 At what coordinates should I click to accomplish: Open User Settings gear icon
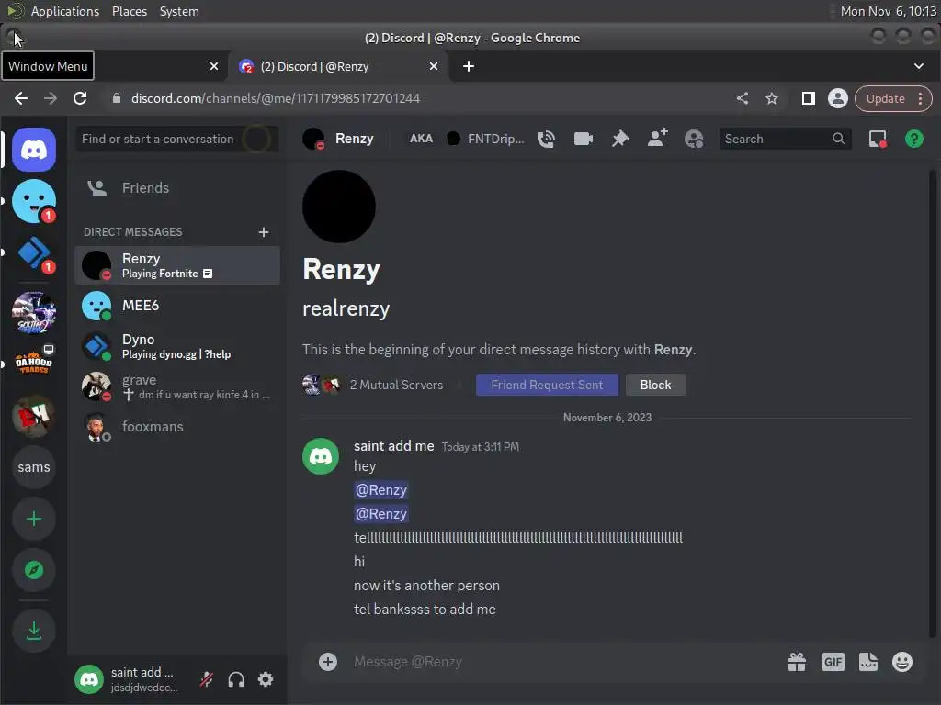[266, 679]
